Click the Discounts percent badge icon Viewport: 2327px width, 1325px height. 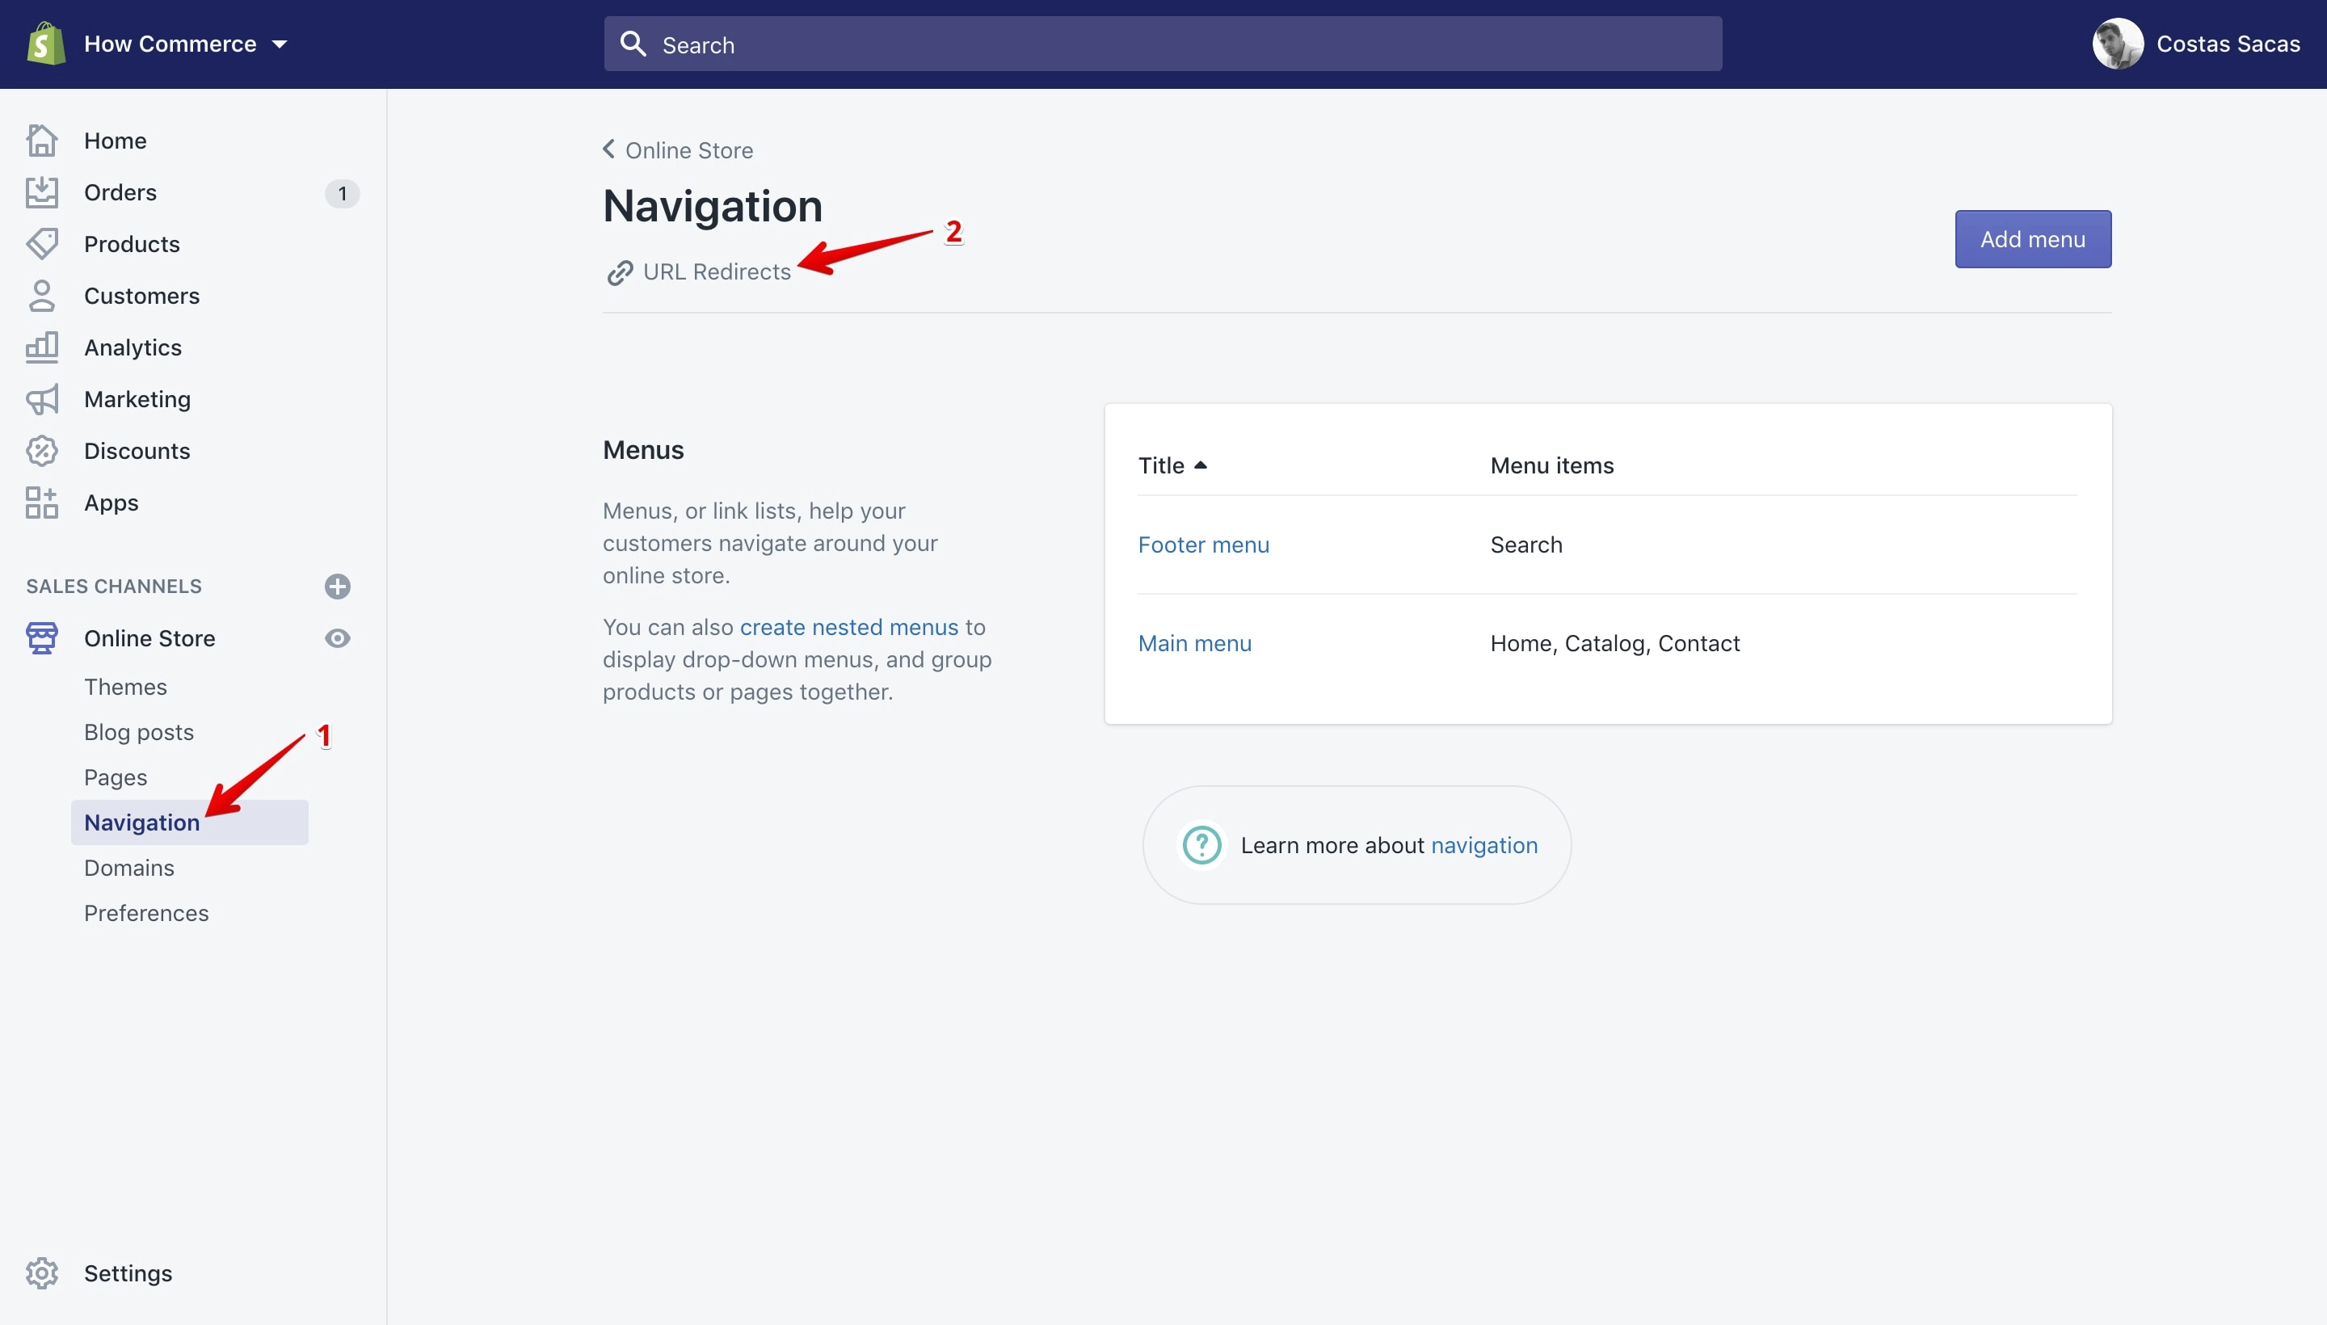tap(42, 452)
